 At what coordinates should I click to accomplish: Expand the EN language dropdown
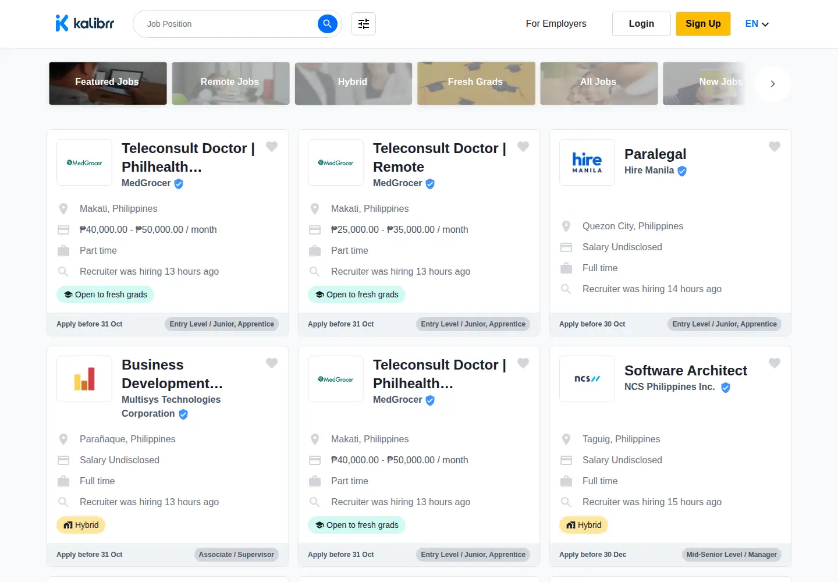click(x=757, y=24)
